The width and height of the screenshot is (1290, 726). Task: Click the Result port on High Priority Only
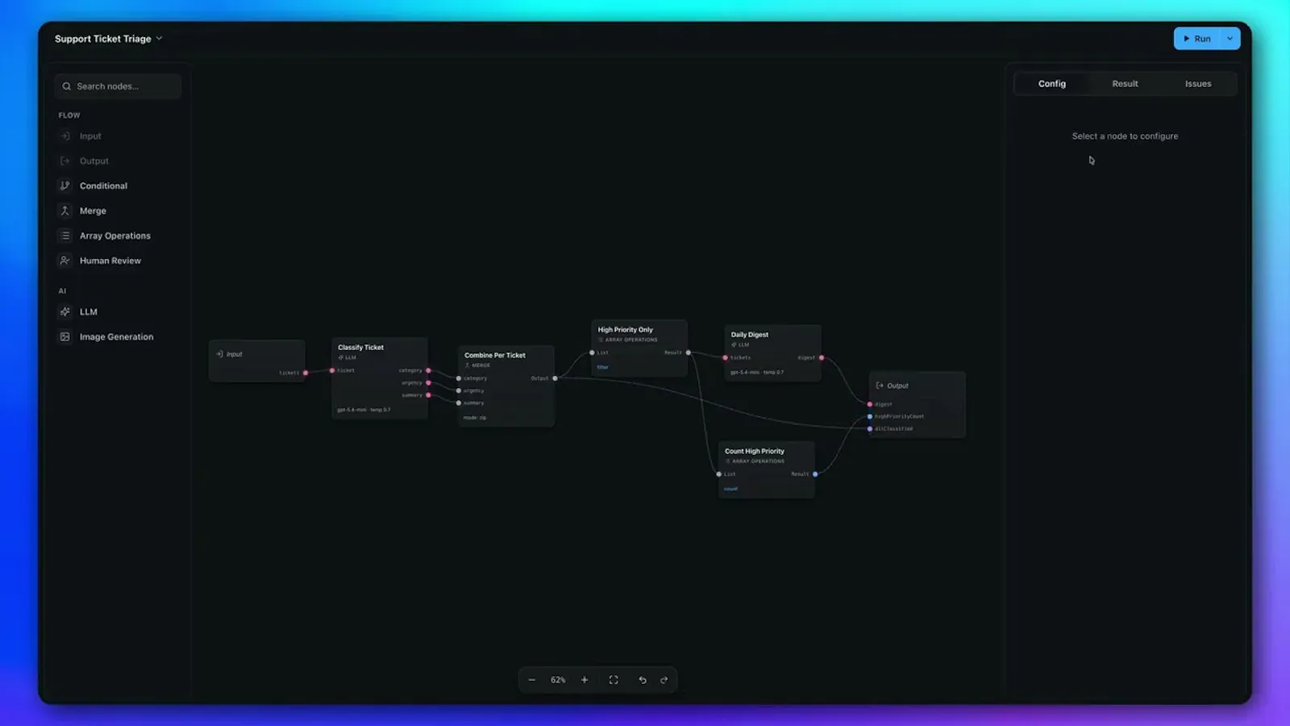688,353
